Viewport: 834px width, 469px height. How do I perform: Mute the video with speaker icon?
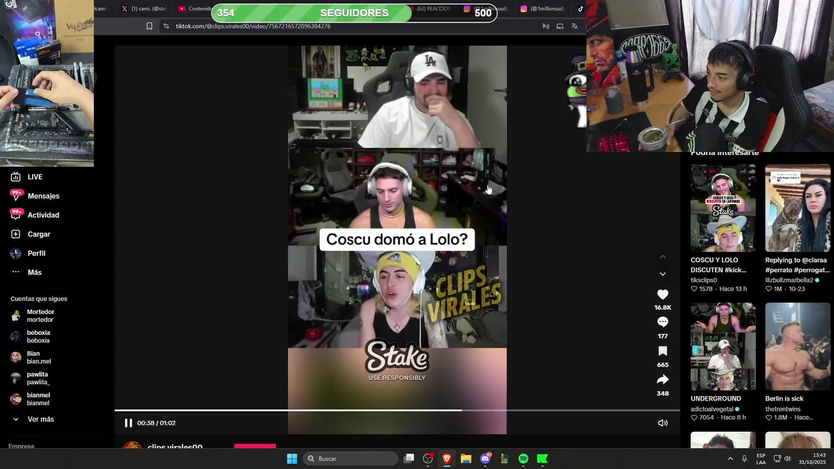pos(663,423)
